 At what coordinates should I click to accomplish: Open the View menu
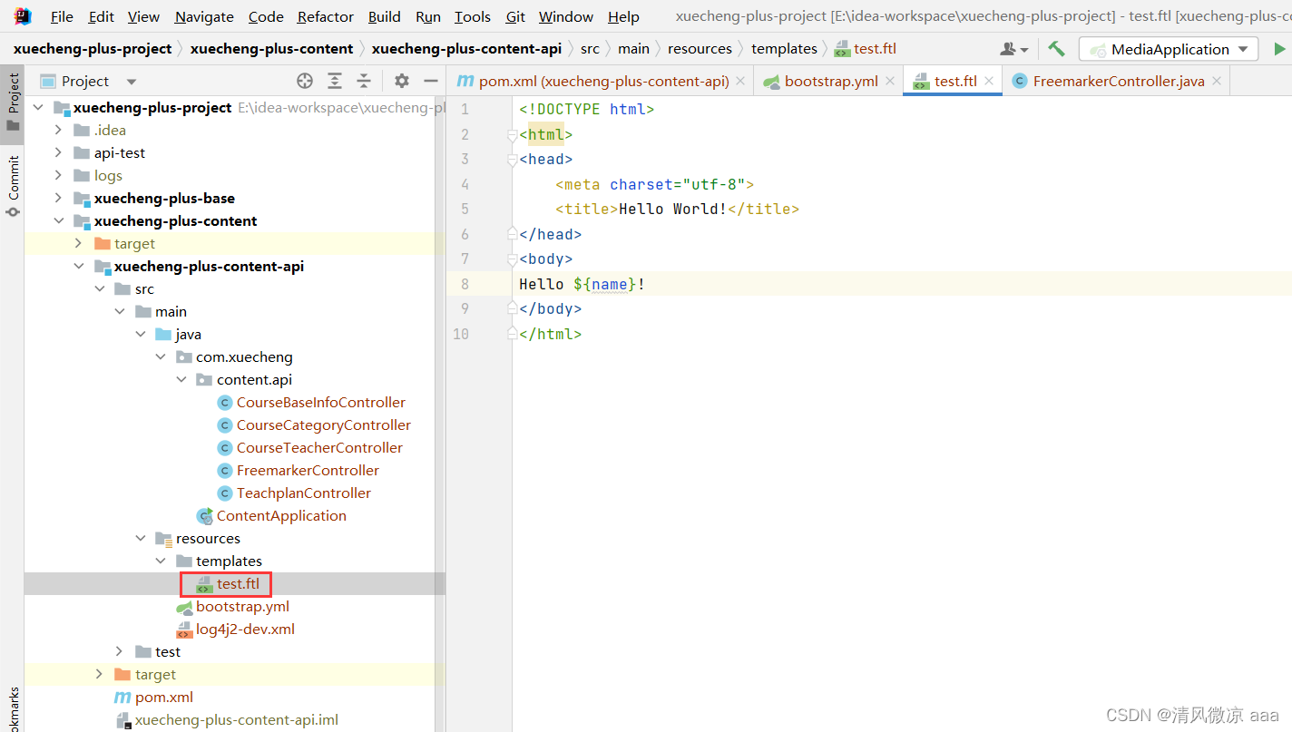[x=144, y=16]
